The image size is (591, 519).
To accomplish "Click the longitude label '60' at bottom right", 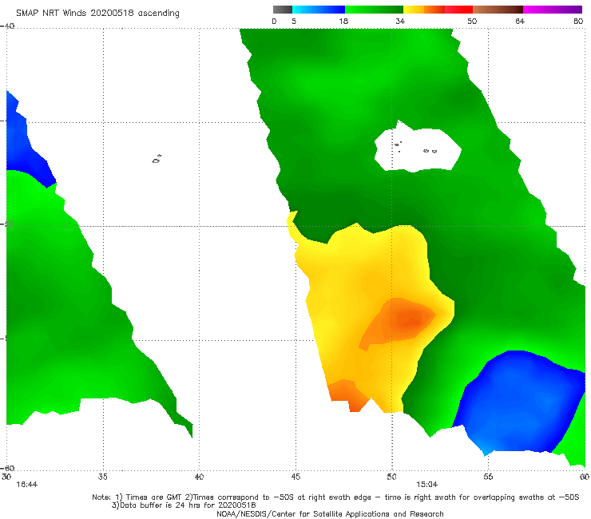I will [x=585, y=477].
